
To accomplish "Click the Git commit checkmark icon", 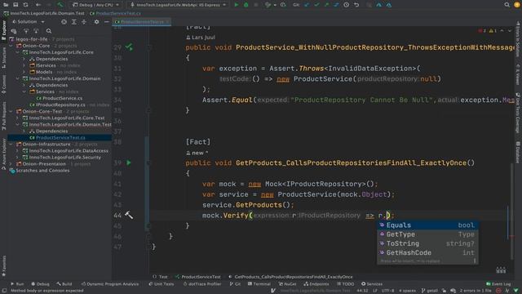I will coord(316,5).
